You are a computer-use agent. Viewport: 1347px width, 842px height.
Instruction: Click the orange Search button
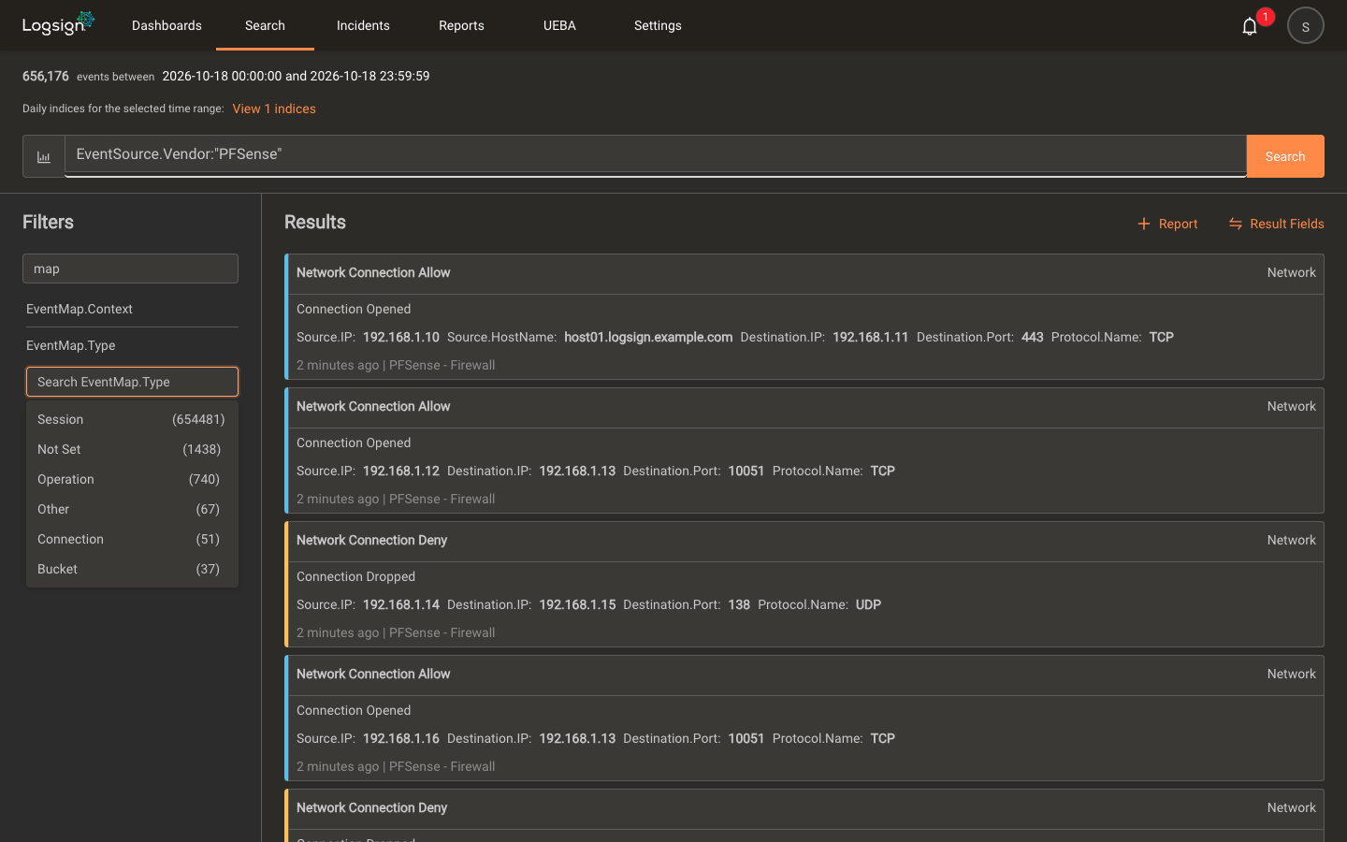1285,156
